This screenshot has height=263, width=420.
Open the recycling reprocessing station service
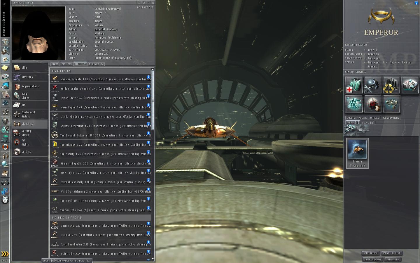coord(391,85)
